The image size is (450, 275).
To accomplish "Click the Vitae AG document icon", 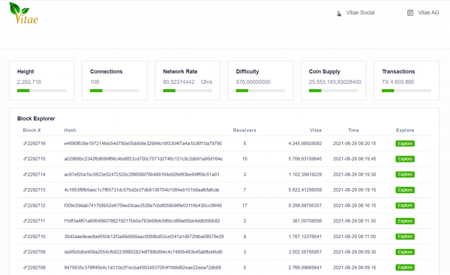I will click(410, 13).
